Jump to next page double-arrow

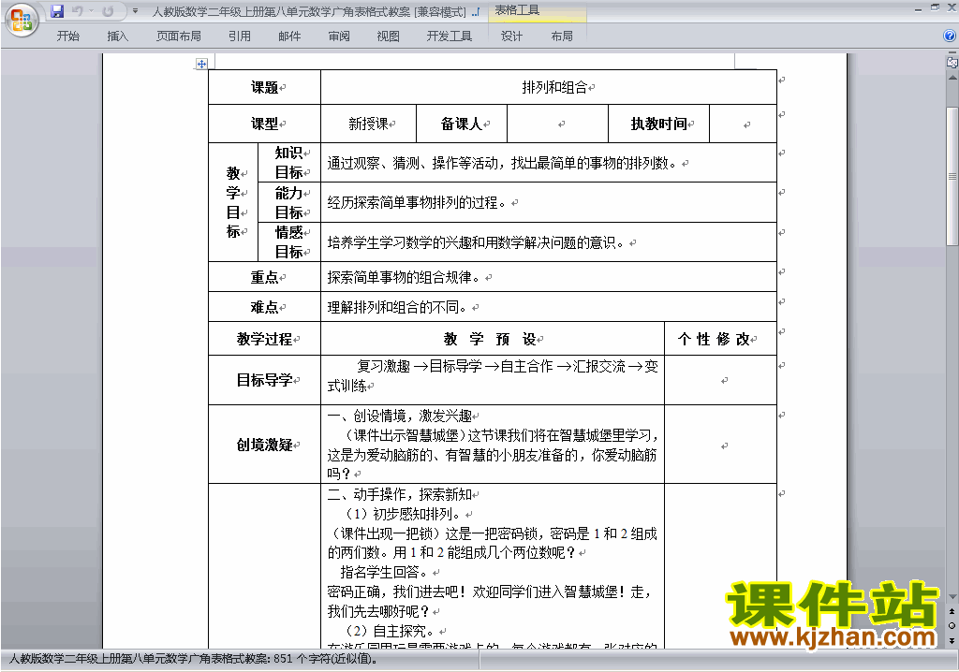click(952, 640)
